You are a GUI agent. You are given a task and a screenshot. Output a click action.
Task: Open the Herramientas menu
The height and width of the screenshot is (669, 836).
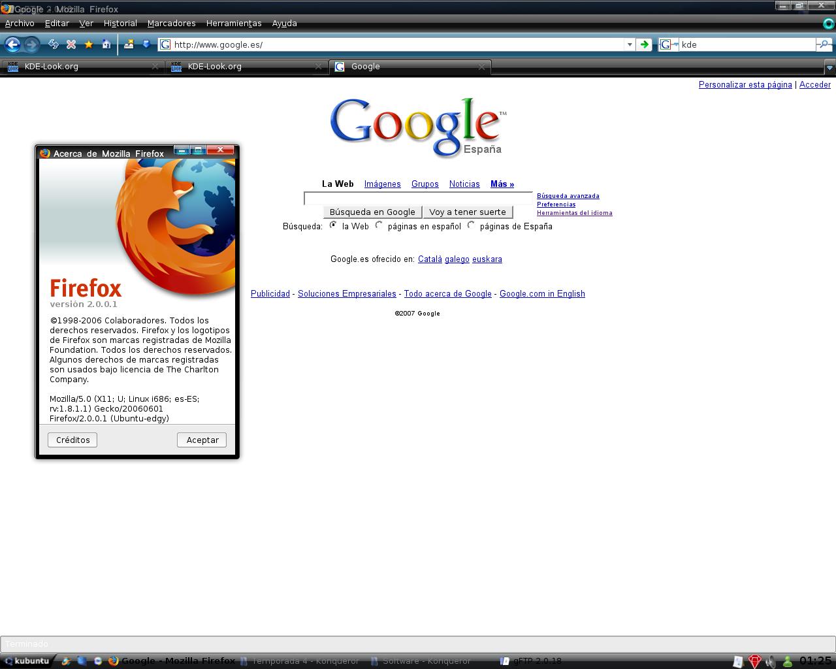click(234, 23)
